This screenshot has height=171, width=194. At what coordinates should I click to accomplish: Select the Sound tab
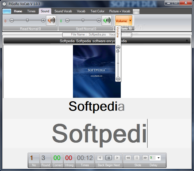click(45, 11)
